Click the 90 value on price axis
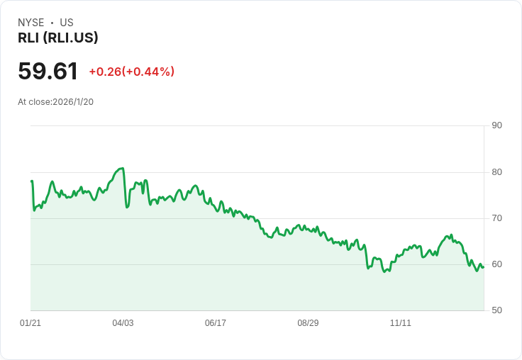The image size is (522, 360). (x=496, y=125)
